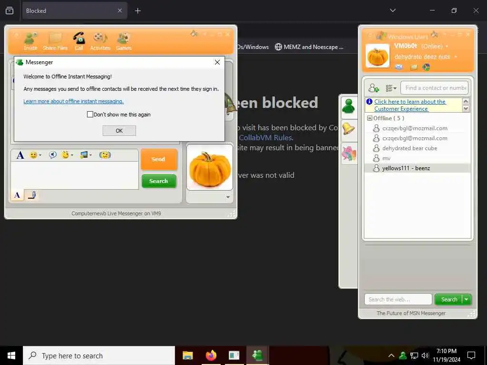Open the browser tab list chevron
This screenshot has width=487, height=365.
click(x=392, y=10)
